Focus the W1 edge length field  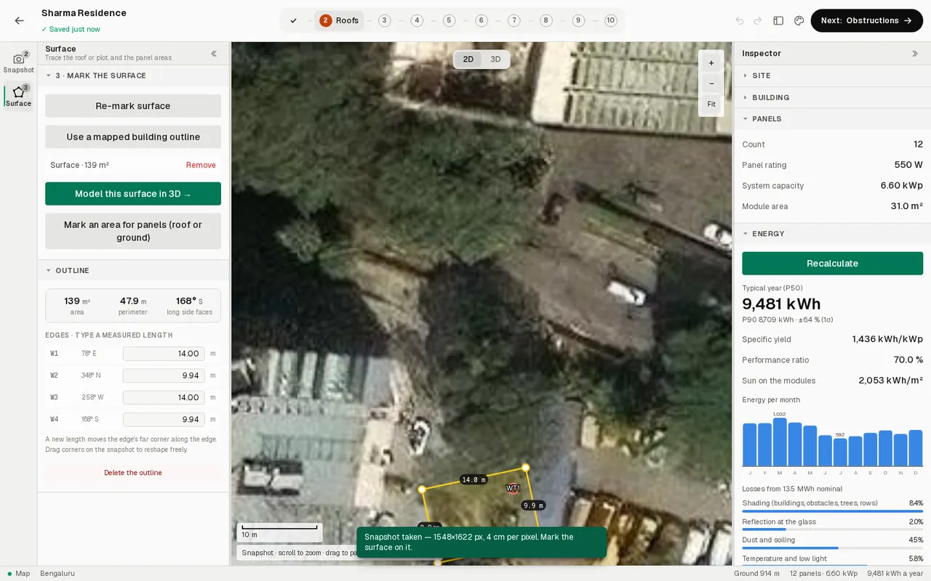click(164, 354)
